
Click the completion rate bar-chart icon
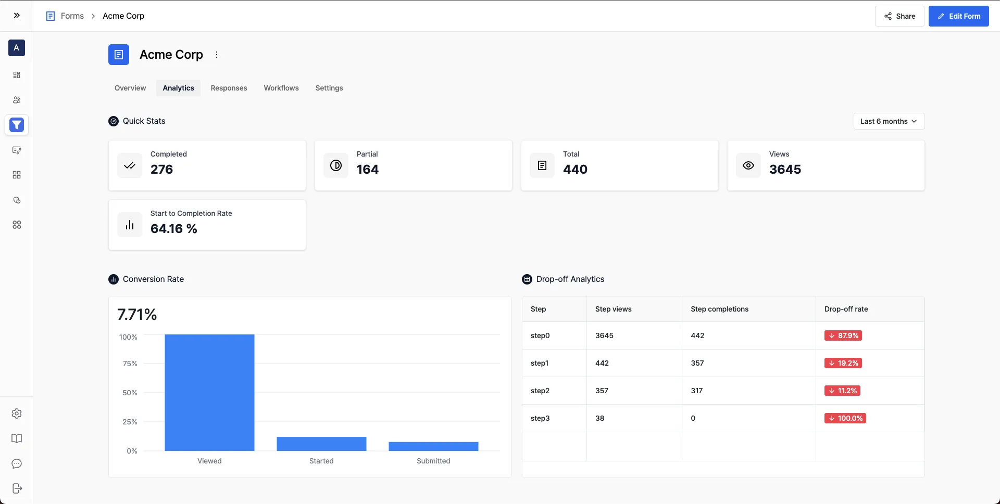pyautogui.click(x=130, y=225)
